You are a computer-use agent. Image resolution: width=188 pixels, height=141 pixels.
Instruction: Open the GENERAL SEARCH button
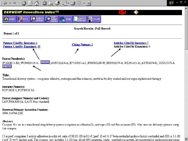pos(38,19)
